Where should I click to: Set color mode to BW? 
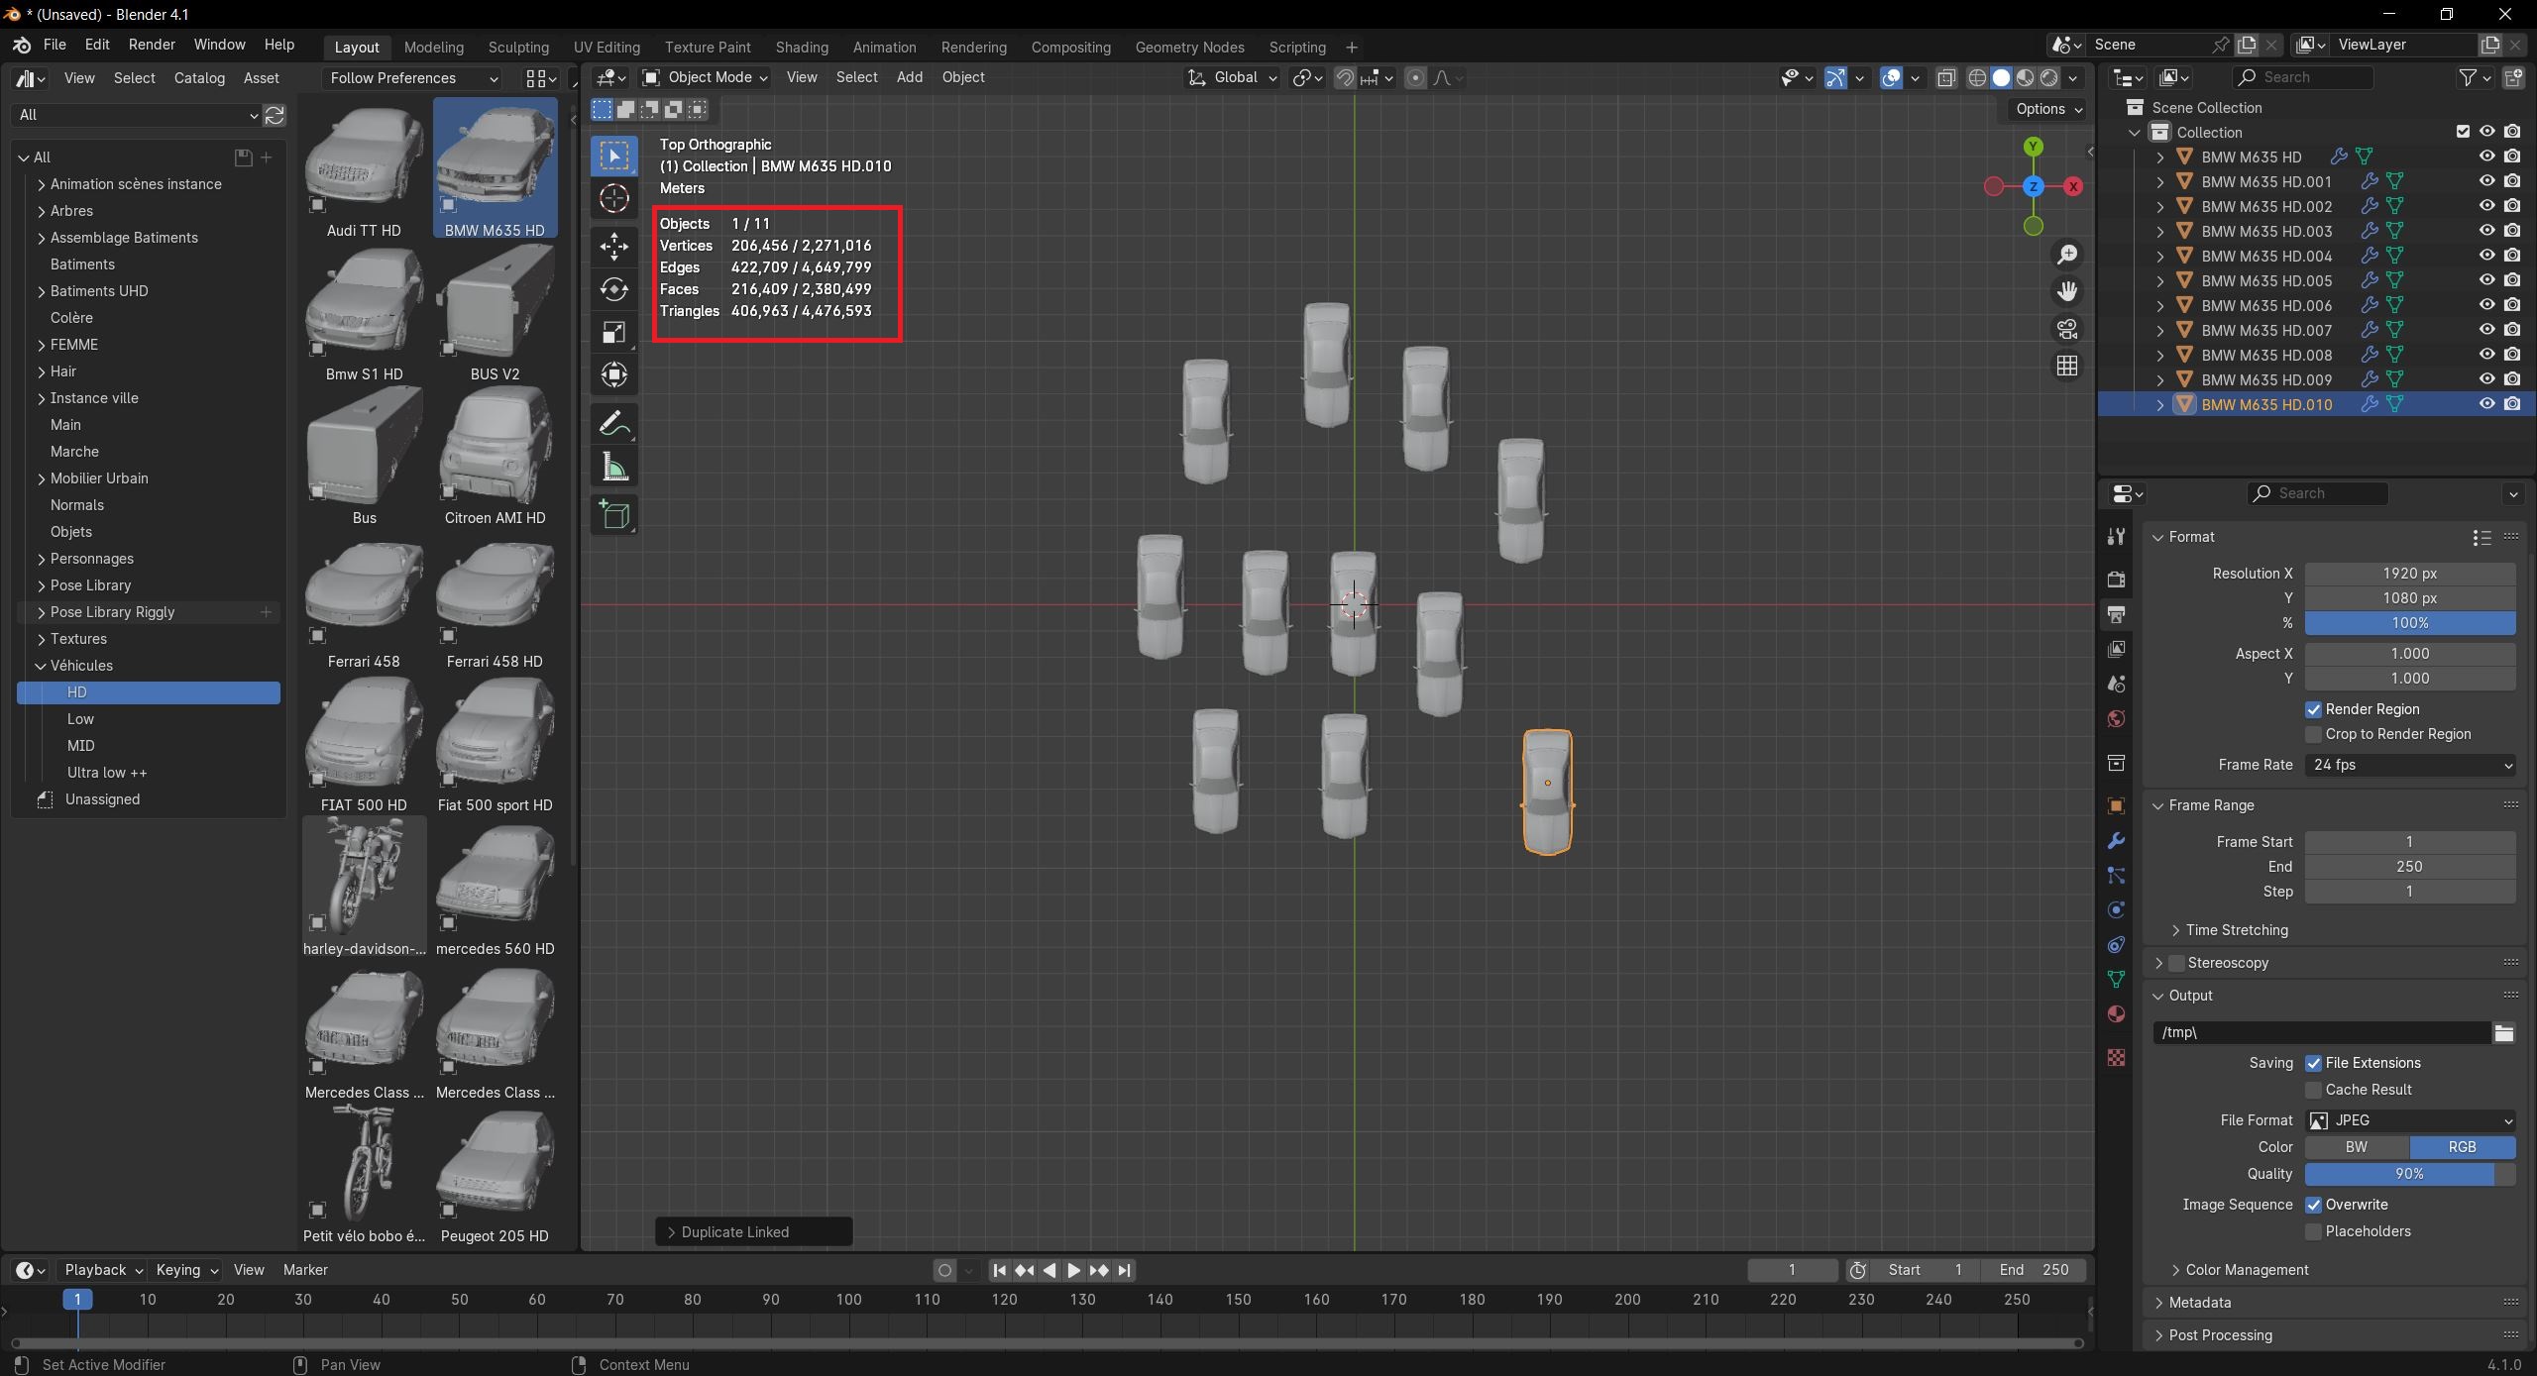tap(2357, 1147)
